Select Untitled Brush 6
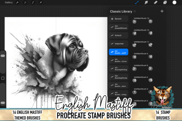Screen dimensions: 182x121 pos(142,56)
